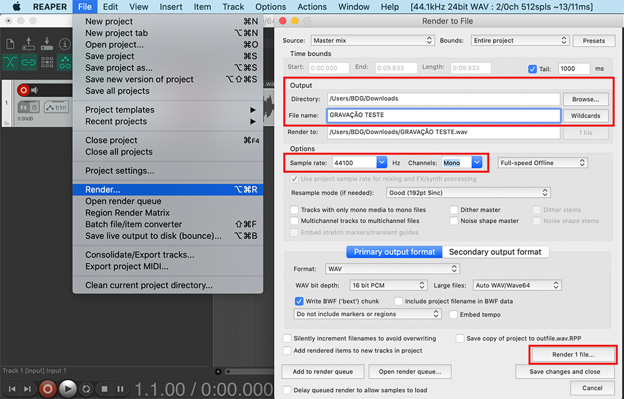
Task: Toggle the auto-crossfade toolbar icon
Action: click(x=11, y=62)
